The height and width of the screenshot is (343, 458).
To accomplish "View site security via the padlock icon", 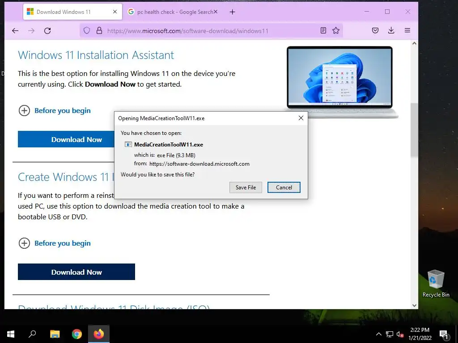I will [x=99, y=31].
